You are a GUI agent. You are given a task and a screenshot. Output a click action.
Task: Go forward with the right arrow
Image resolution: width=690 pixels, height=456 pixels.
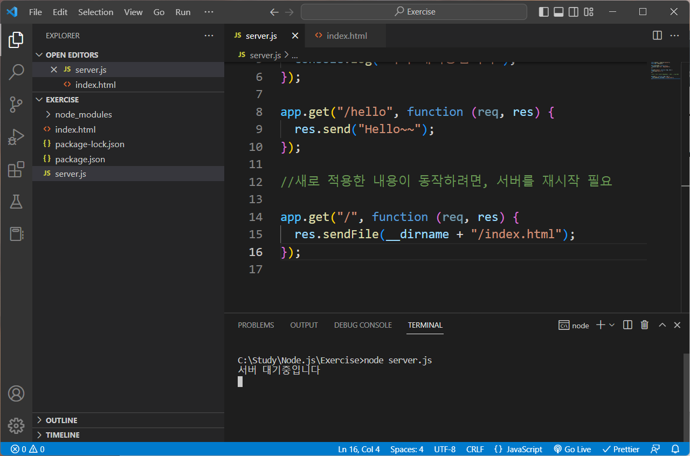tap(289, 12)
